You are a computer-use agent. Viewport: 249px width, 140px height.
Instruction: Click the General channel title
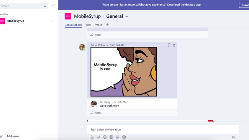click(x=115, y=16)
